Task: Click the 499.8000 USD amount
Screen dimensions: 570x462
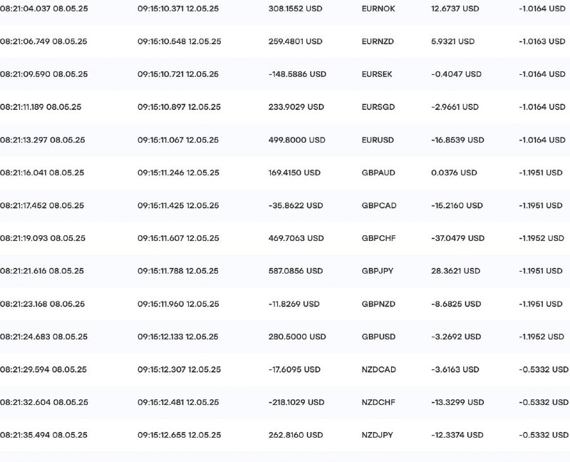Action: 296,140
